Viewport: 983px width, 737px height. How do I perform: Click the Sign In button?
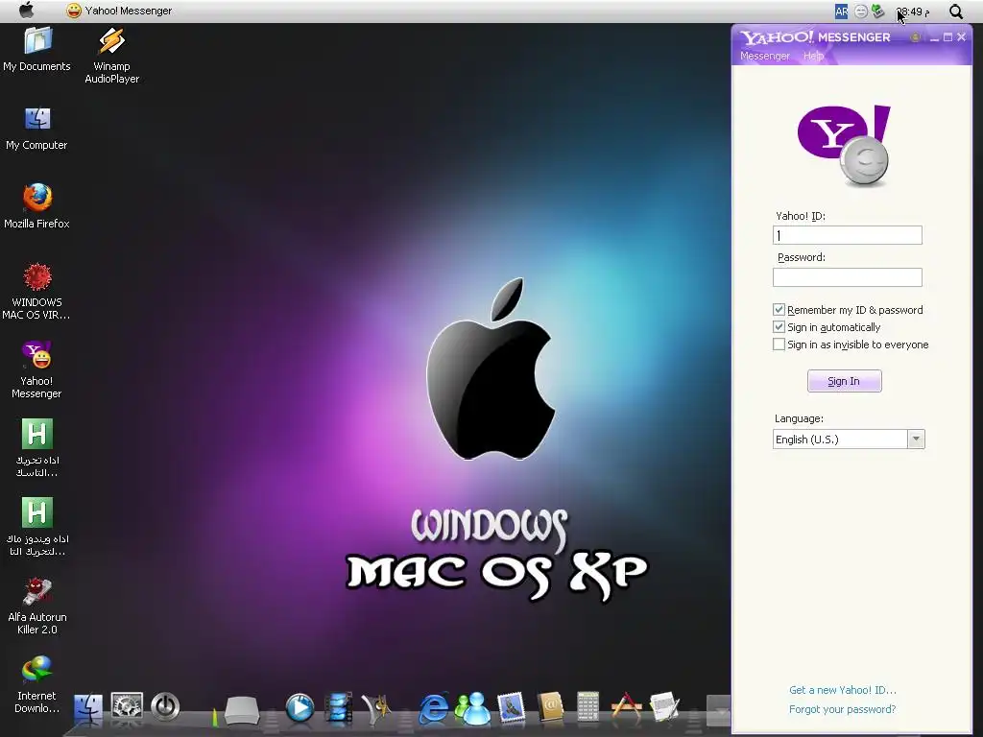845,381
